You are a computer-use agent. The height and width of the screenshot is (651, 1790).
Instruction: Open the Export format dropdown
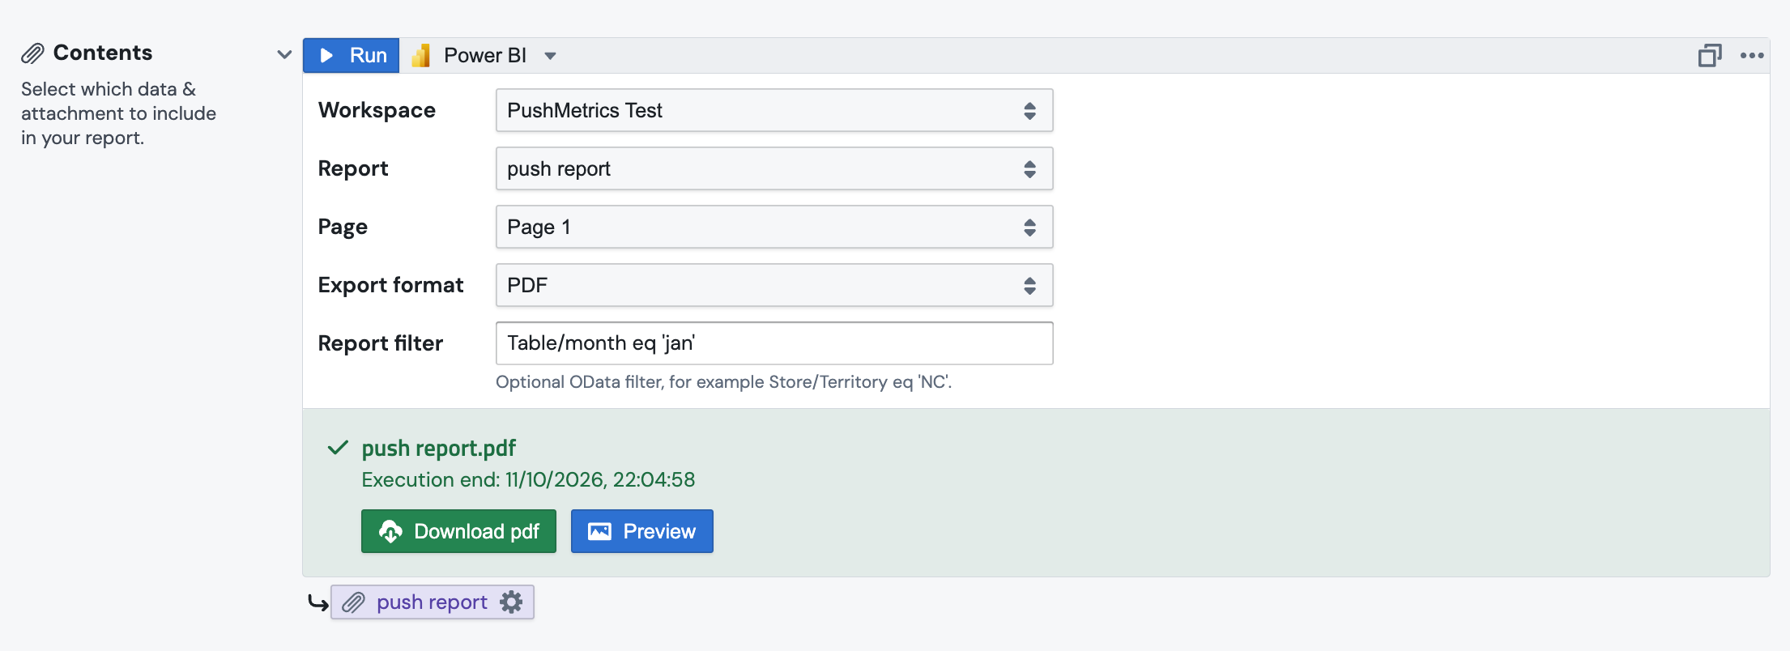point(774,285)
